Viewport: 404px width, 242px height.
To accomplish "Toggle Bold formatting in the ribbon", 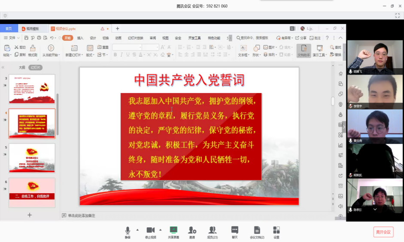I will coord(115,54).
